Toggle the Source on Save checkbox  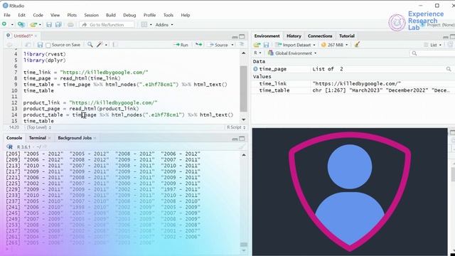click(x=48, y=45)
